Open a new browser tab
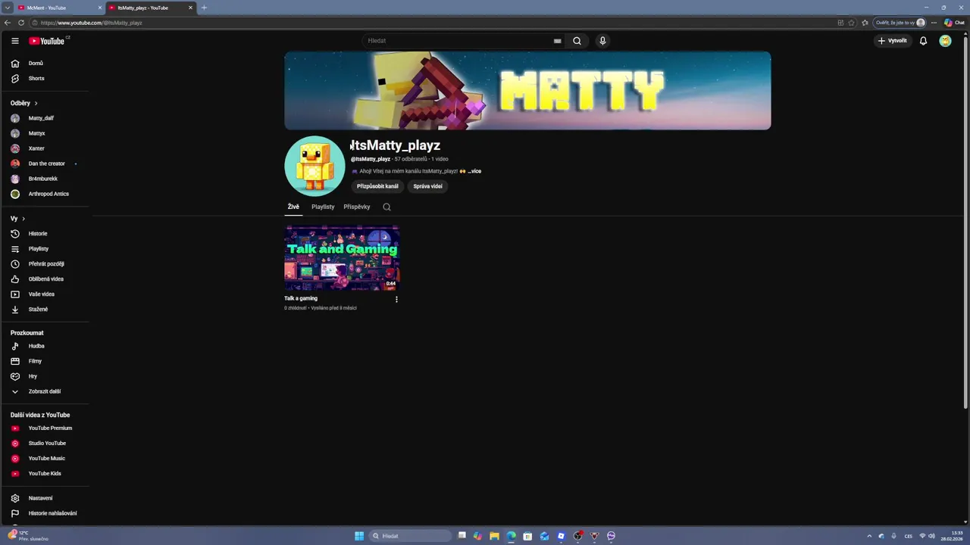Screen dimensions: 970x545 (x=204, y=8)
